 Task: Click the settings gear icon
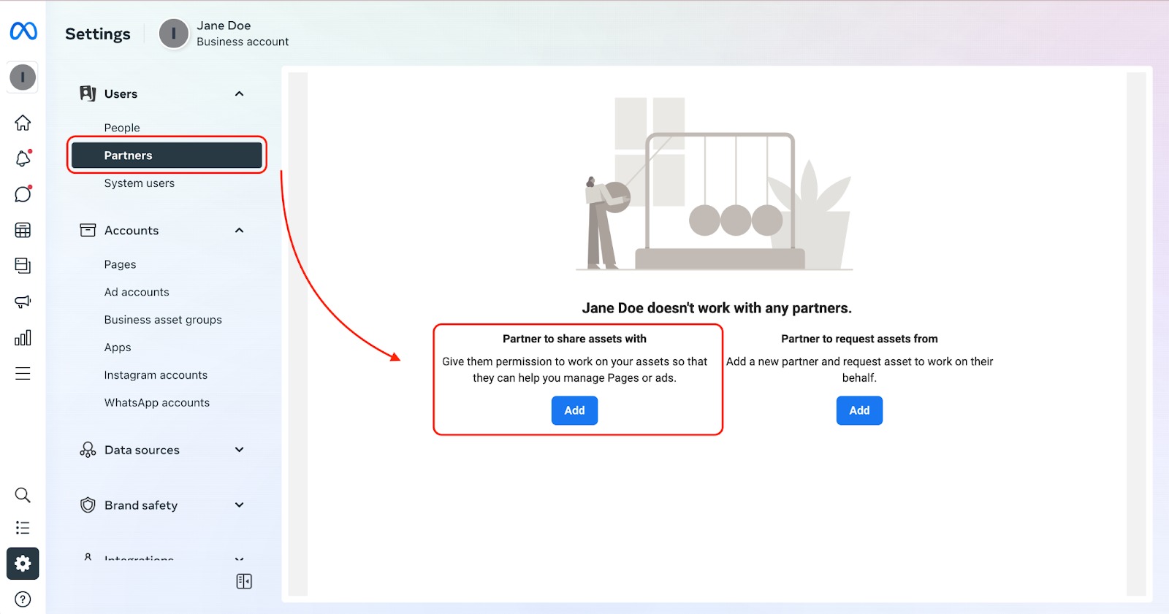coord(23,564)
